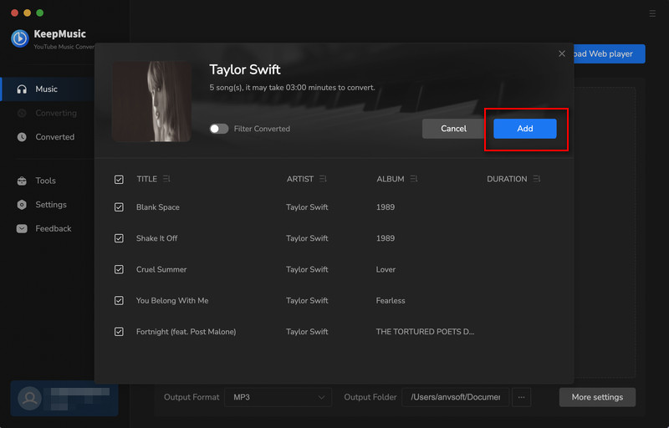Open the Output Format MP3 dropdown
Viewport: 669px width, 428px height.
[x=278, y=397]
